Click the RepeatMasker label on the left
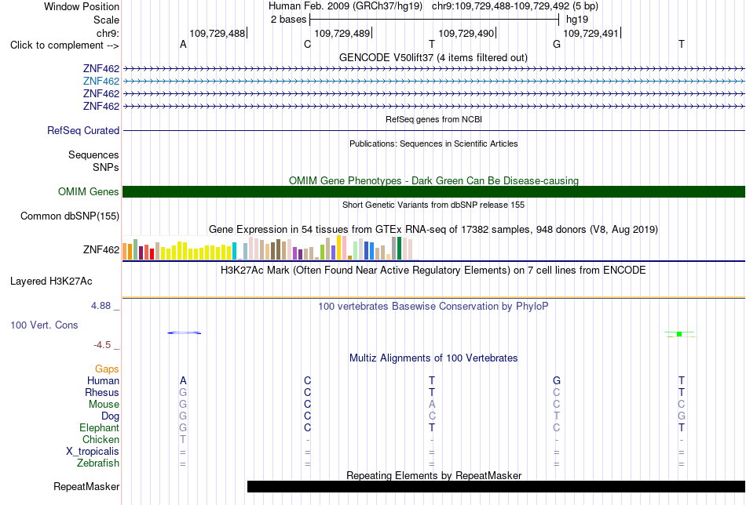The height and width of the screenshot is (505, 746). (x=86, y=486)
